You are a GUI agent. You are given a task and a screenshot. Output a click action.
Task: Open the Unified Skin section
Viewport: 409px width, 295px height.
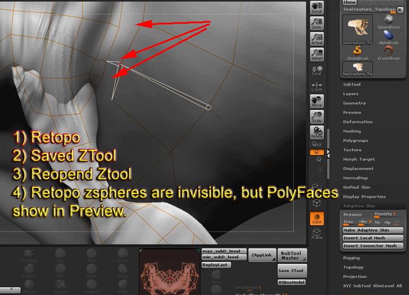[356, 187]
